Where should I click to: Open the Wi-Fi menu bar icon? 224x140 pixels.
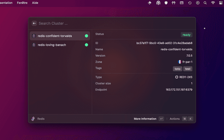(213, 3)
